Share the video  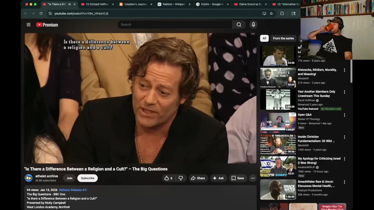point(198,178)
